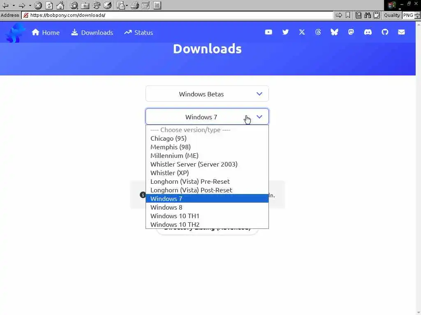This screenshot has height=315, width=421.
Task: Select Whistler Server (Server 2003)
Action: point(207,164)
